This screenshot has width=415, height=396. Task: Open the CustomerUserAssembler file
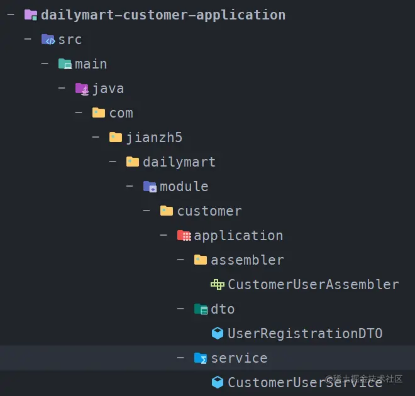tap(313, 285)
